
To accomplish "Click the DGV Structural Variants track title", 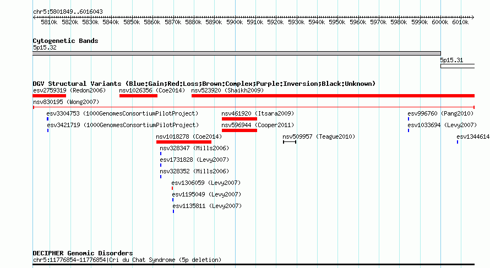I will (204, 84).
